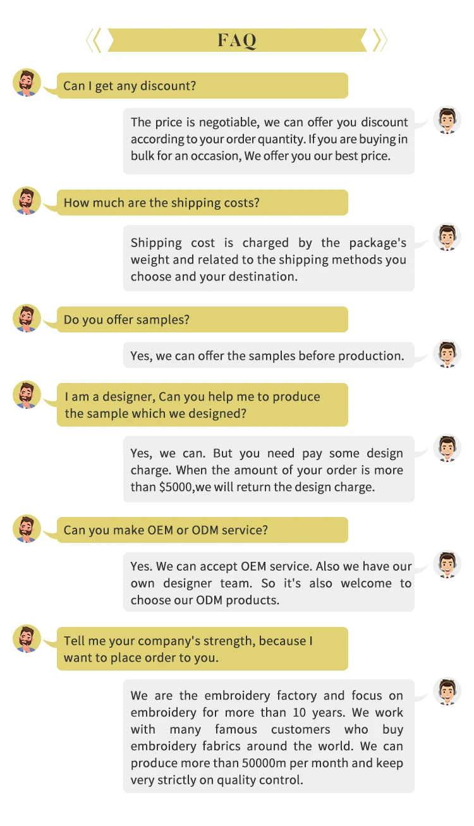Viewport: 474px width, 826px height.
Task: Click the right chevron arrows beside FAQ banner
Action: [x=379, y=40]
